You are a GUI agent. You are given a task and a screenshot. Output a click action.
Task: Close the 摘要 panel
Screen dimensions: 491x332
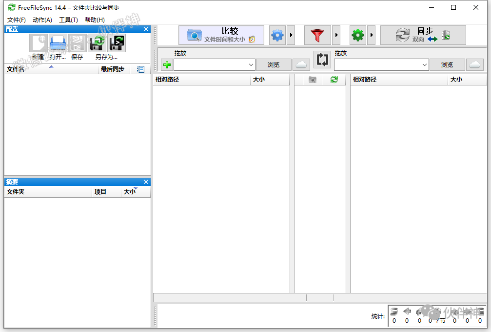pyautogui.click(x=146, y=182)
